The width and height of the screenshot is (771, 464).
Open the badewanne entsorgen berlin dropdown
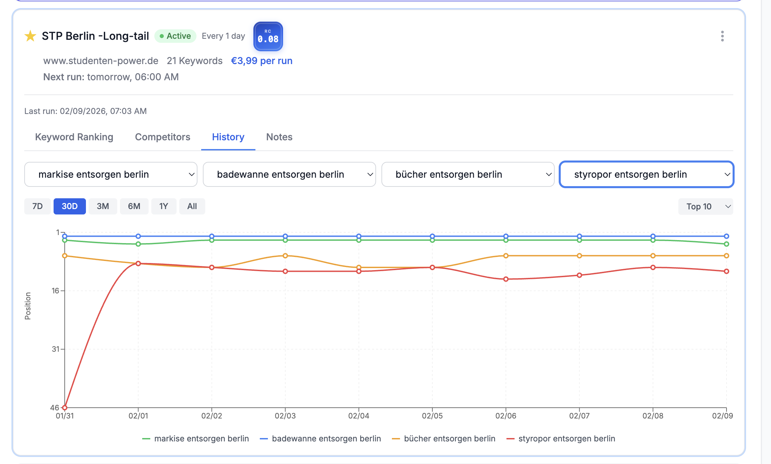click(x=289, y=174)
